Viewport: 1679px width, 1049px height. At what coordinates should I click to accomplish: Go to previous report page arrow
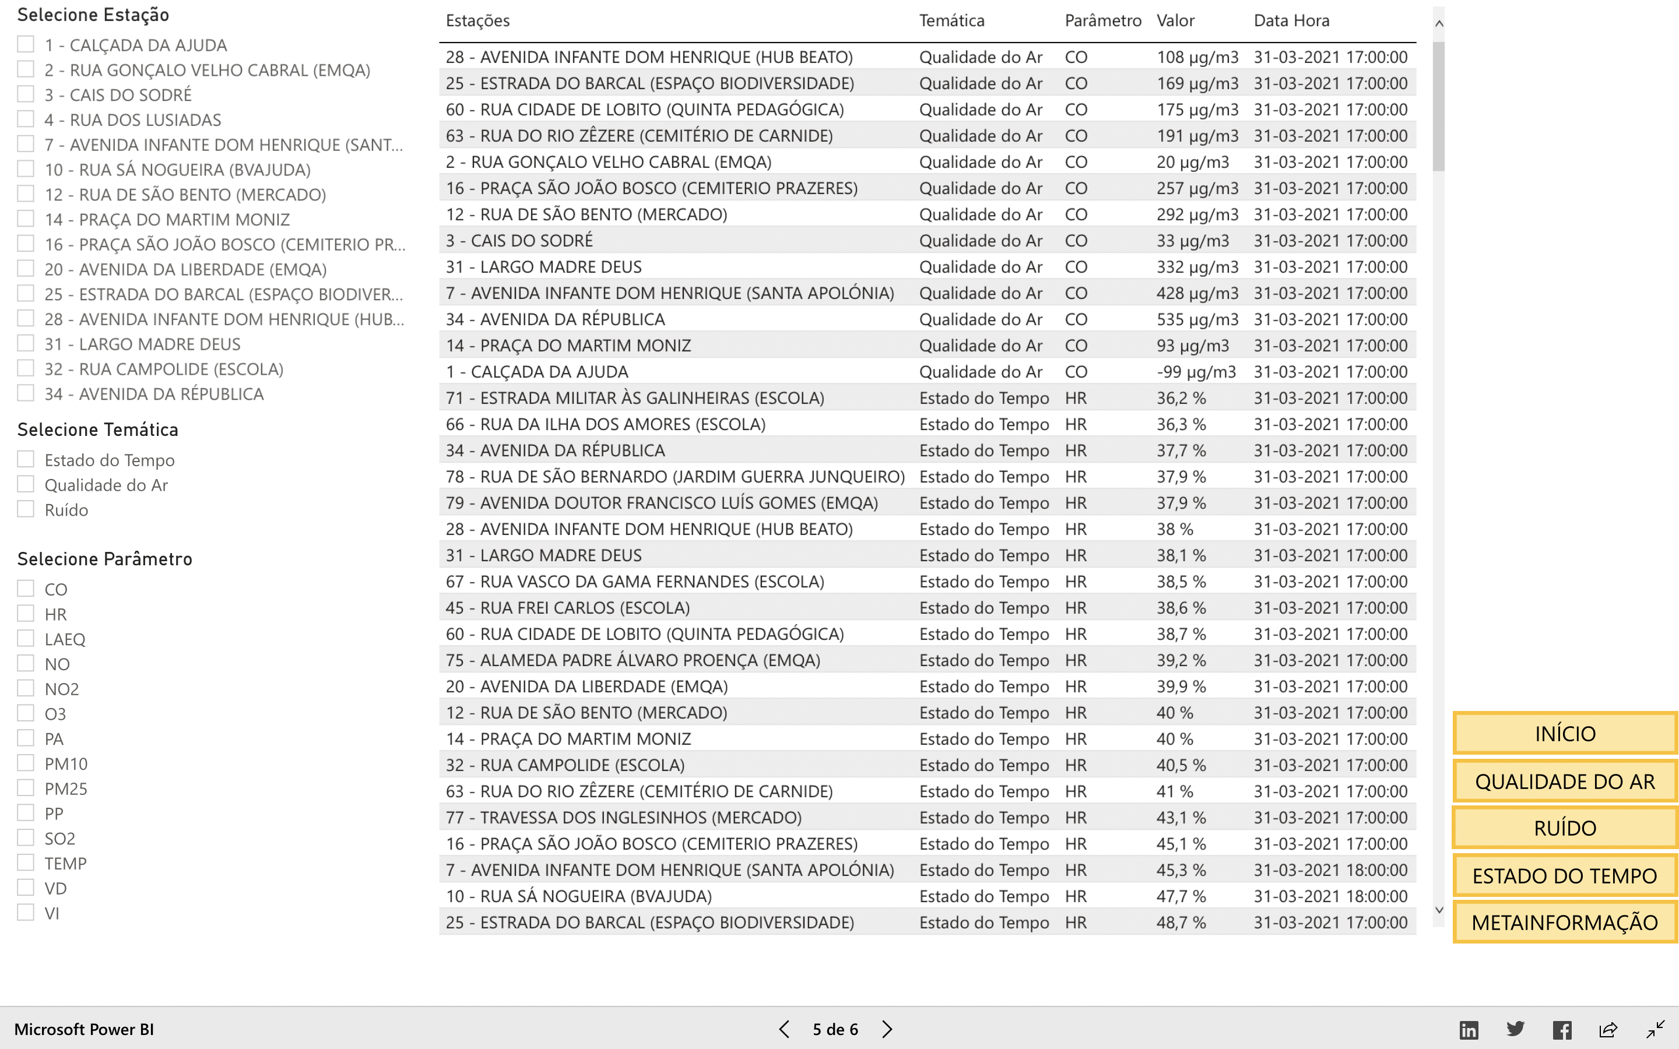pyautogui.click(x=784, y=1029)
